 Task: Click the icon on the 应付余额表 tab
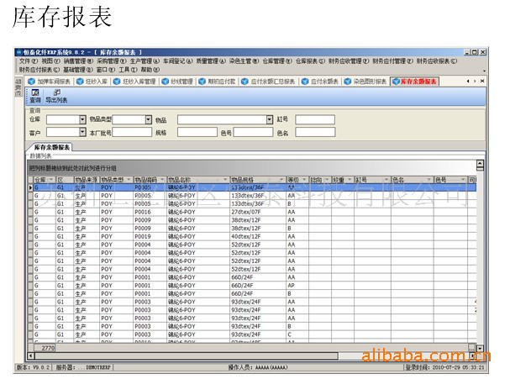click(x=306, y=82)
